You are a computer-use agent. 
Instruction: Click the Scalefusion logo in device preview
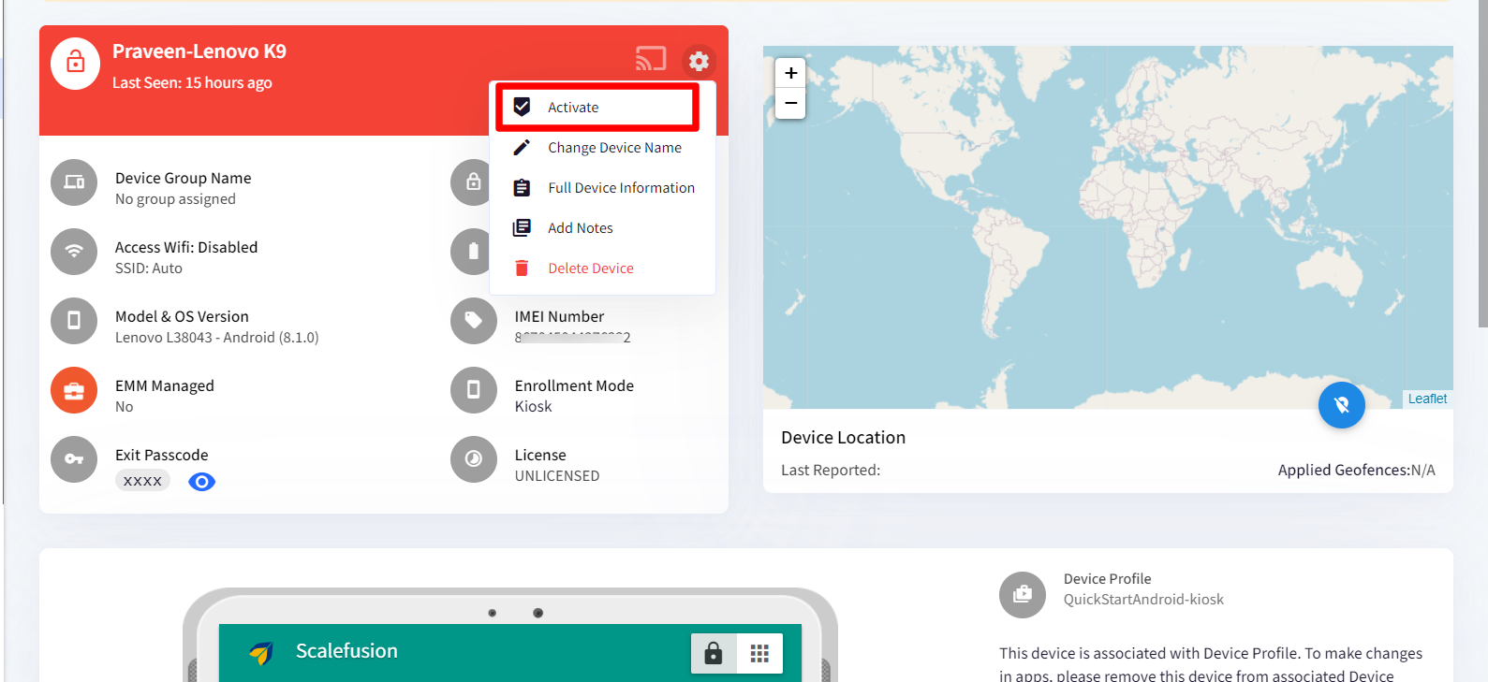tap(261, 652)
